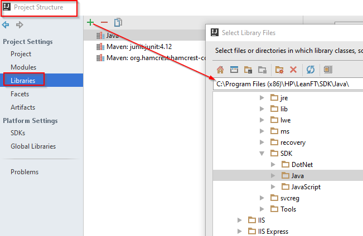Screen dimensions: 363x236
Task: Select the IIS folder row
Action: [288, 220]
